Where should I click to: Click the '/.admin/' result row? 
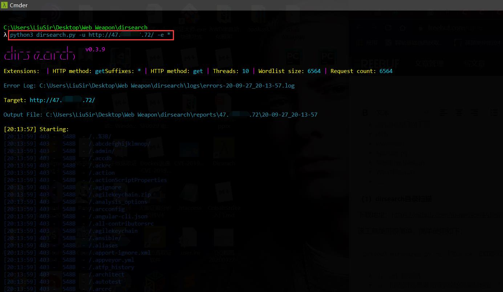click(59, 151)
